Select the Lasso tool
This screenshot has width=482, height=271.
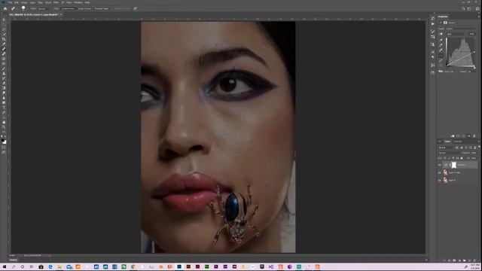pos(4,29)
